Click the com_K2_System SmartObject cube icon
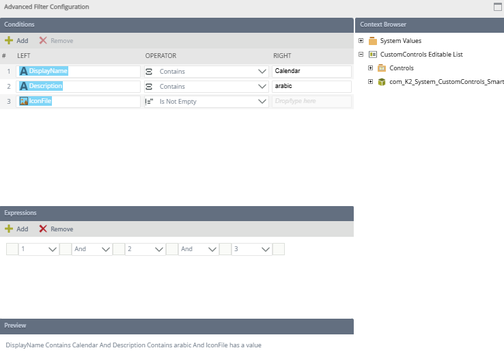 (382, 82)
